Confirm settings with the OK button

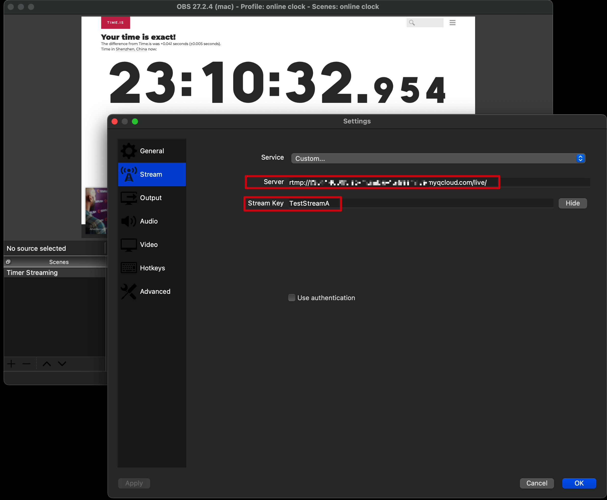click(x=579, y=483)
